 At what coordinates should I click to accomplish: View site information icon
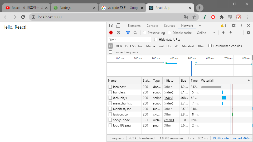[x=33, y=17]
